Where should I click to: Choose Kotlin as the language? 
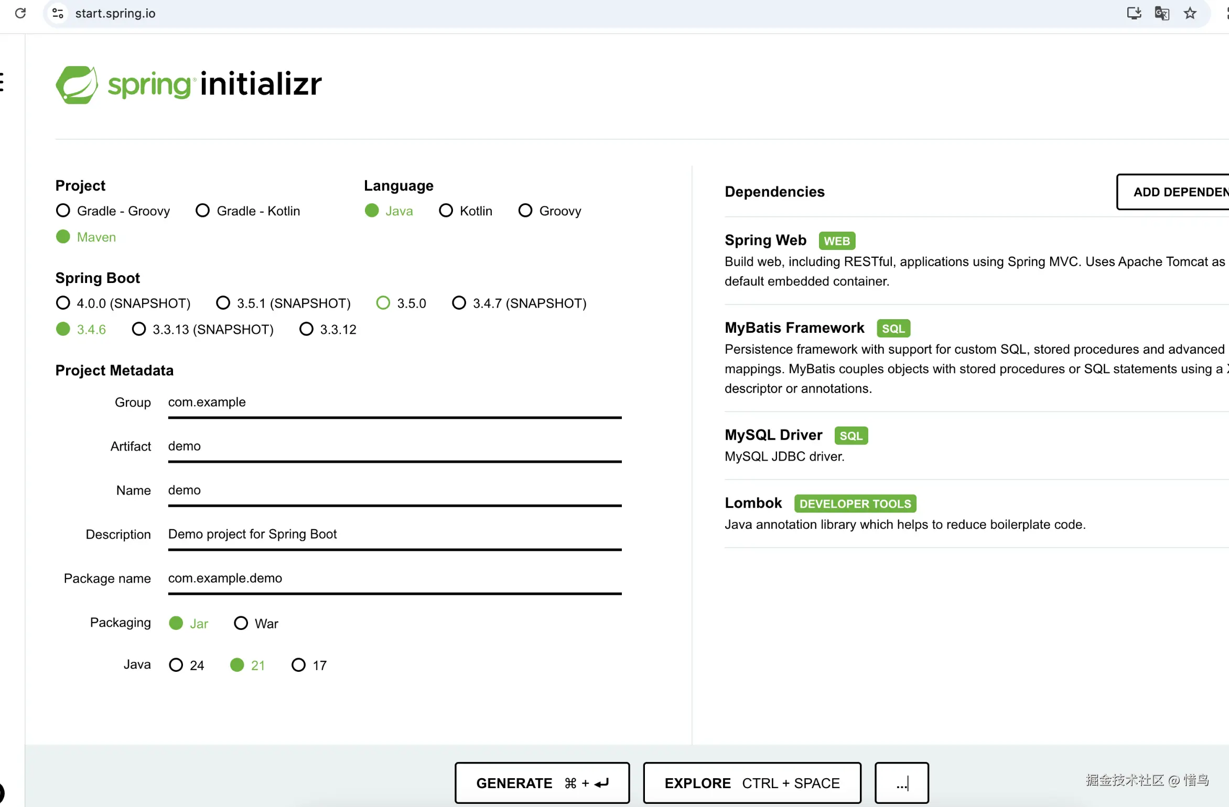coord(446,211)
